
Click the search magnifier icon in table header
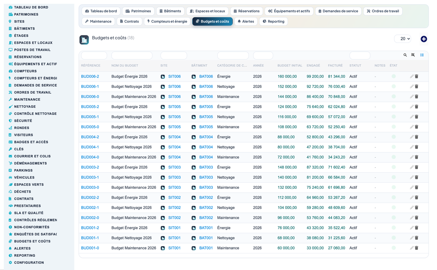click(405, 55)
